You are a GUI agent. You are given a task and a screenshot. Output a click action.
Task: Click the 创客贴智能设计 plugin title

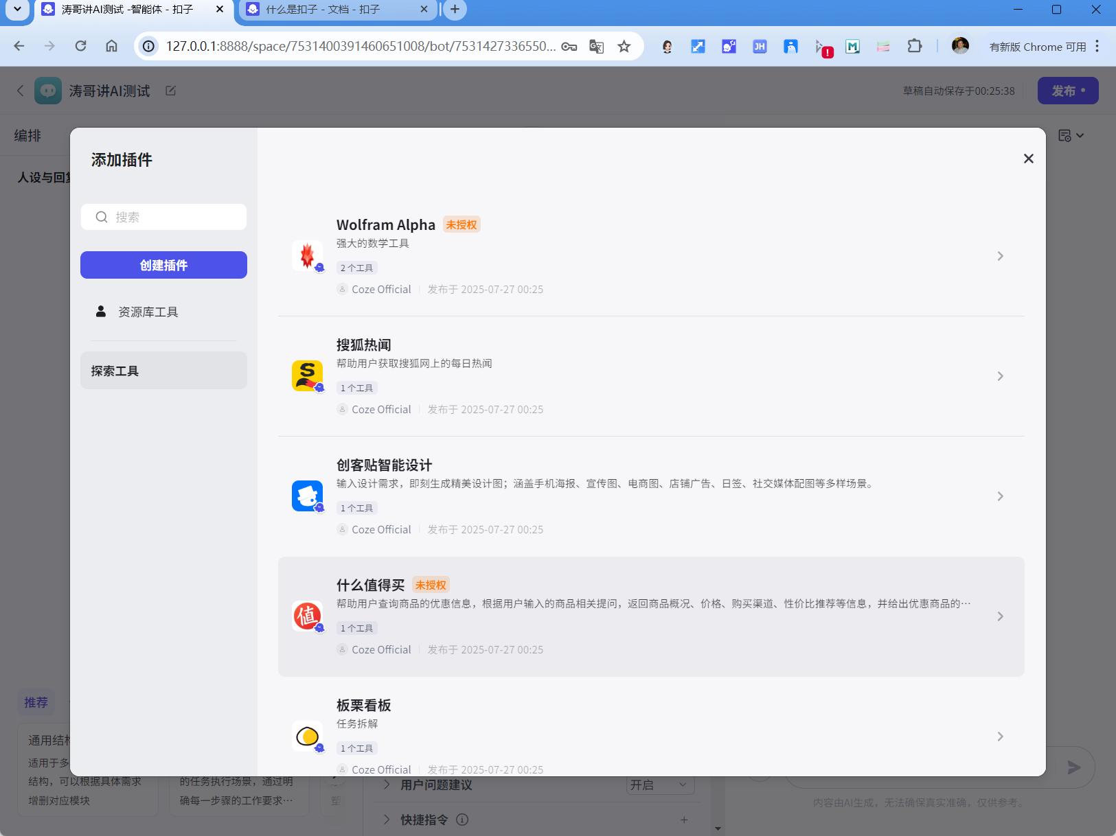click(x=385, y=465)
